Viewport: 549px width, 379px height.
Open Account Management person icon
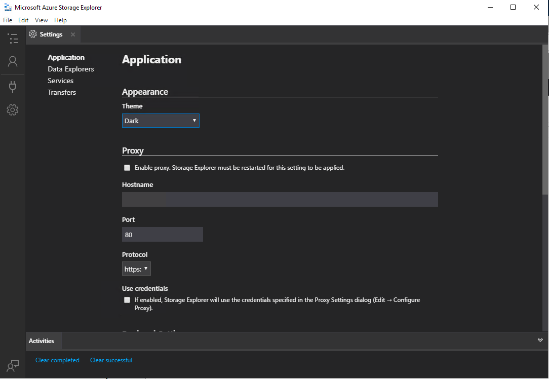click(13, 62)
